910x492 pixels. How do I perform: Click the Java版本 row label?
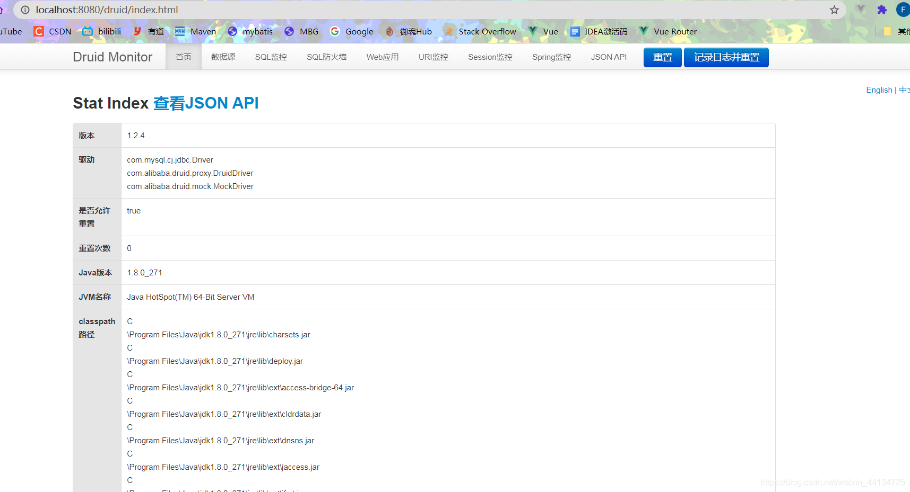[96, 273]
